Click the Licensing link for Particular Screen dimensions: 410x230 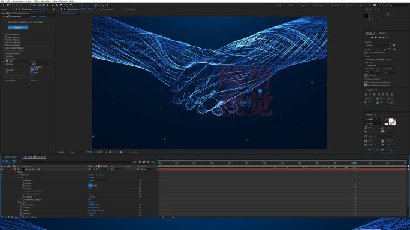[43, 16]
